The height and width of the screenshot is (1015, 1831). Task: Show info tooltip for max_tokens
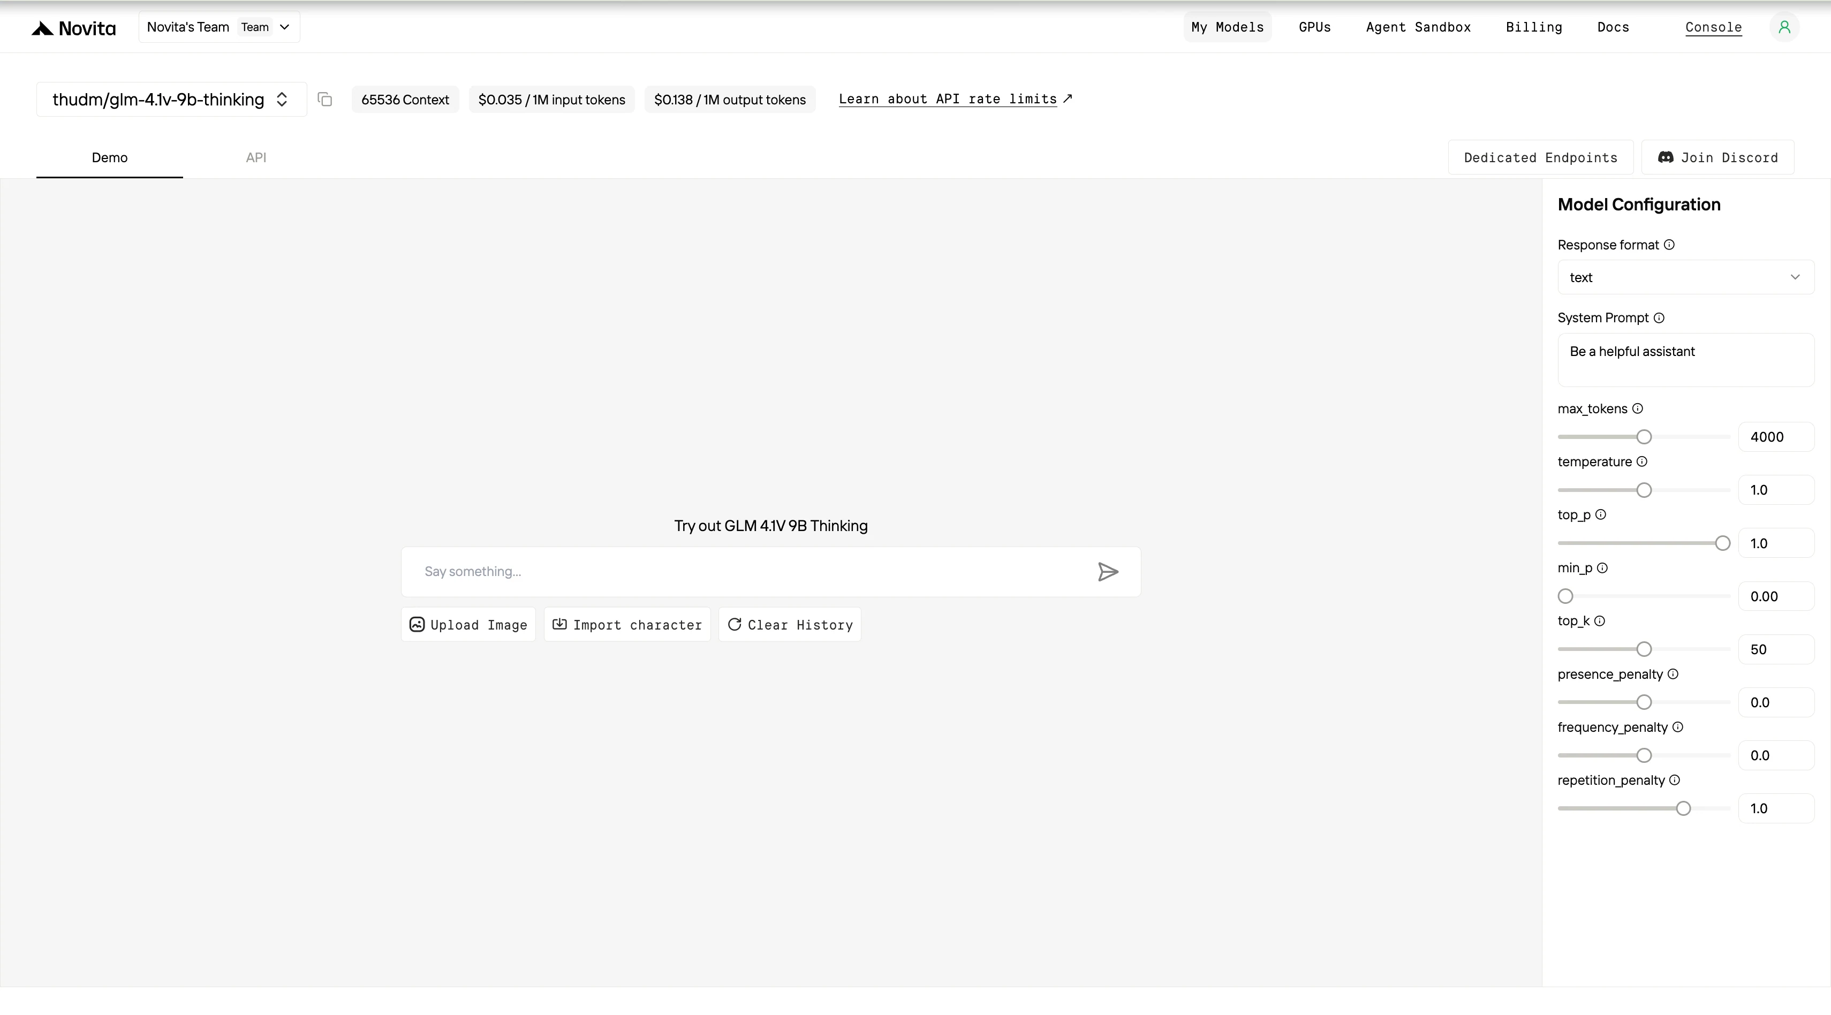point(1637,408)
